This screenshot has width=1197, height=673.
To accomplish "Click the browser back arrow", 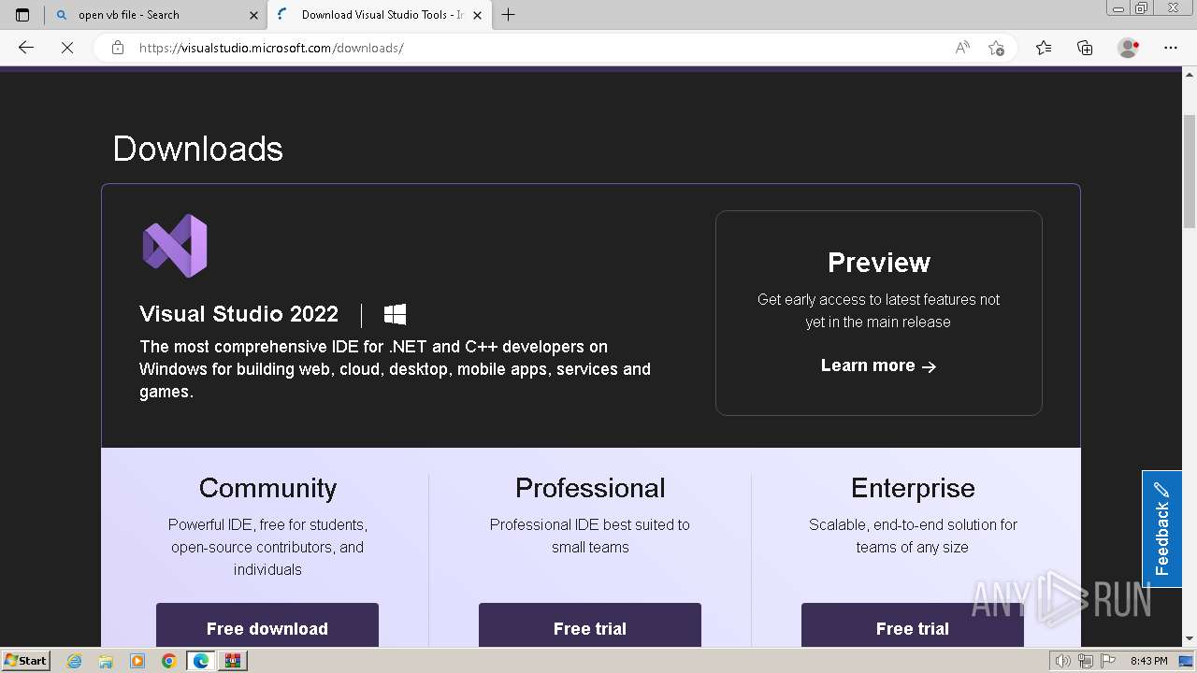I will coord(26,48).
